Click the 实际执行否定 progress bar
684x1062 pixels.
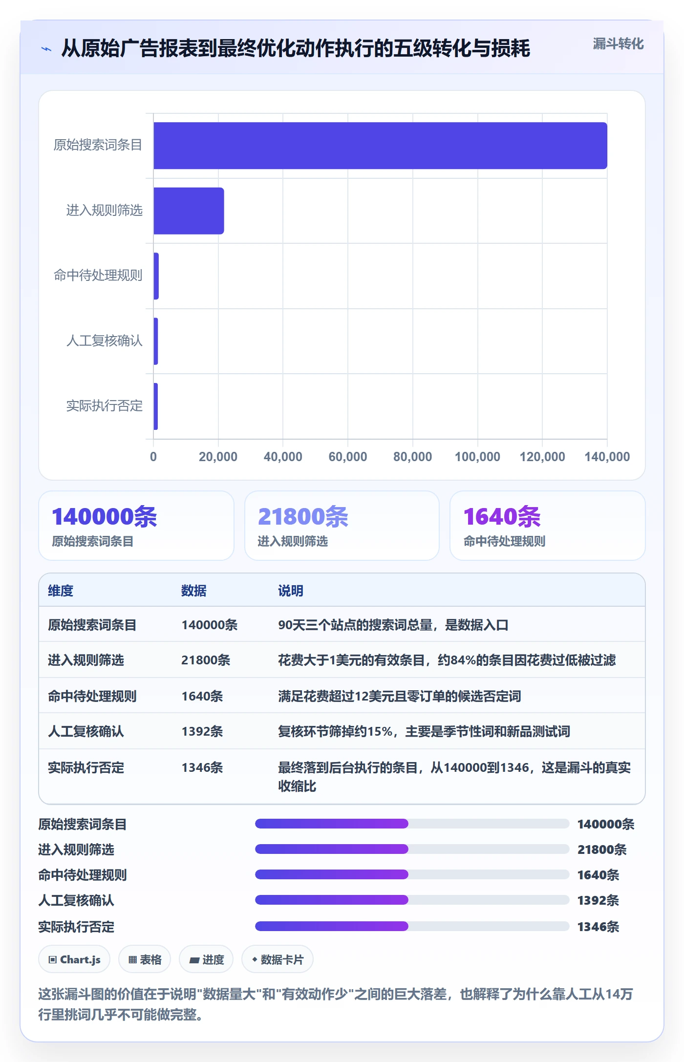click(x=412, y=926)
